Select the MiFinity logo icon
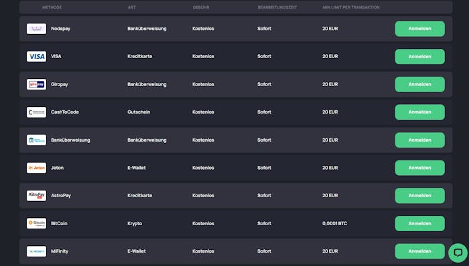469x266 pixels. pyautogui.click(x=36, y=251)
